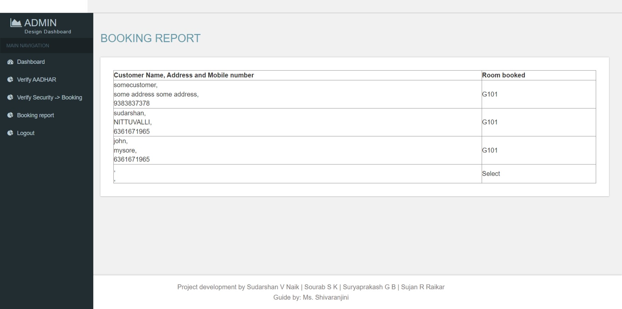Open the Dashboard menu item

31,62
